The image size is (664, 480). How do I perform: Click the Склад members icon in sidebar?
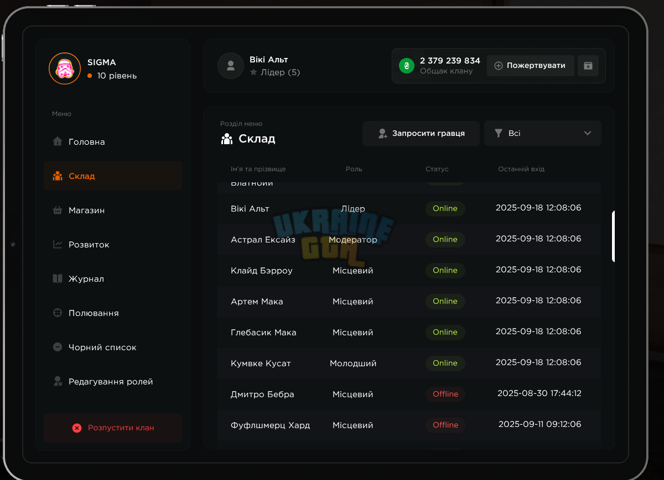[x=58, y=176]
